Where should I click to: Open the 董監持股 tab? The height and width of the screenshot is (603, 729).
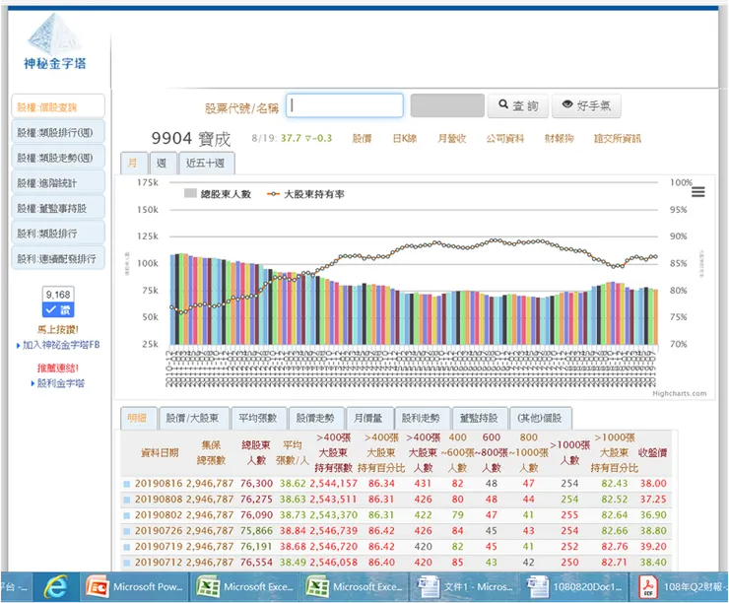tap(480, 418)
